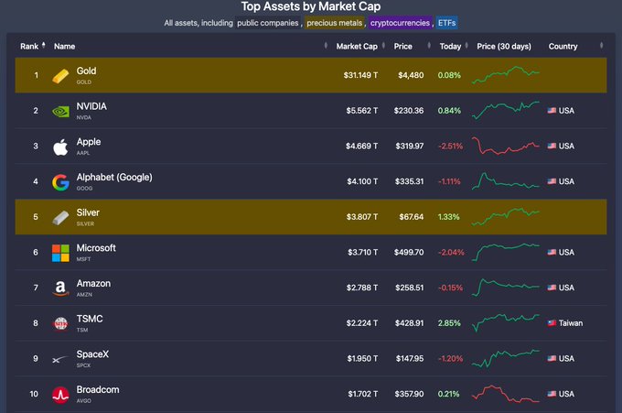Click the MSFT ticker label

click(83, 259)
